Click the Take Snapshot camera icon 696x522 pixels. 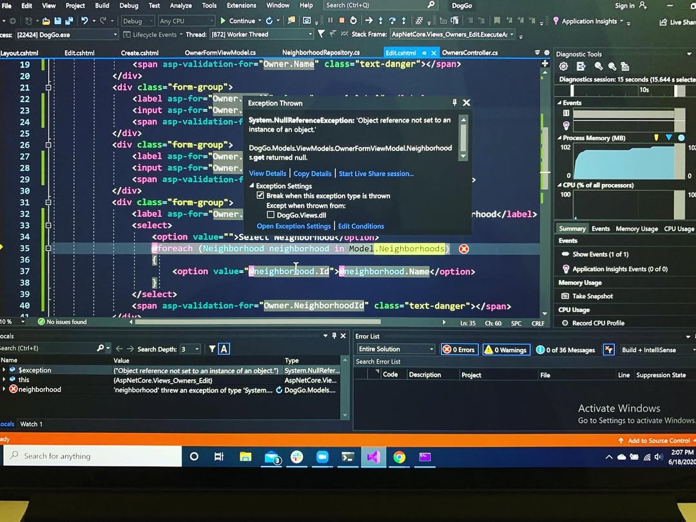pos(565,296)
